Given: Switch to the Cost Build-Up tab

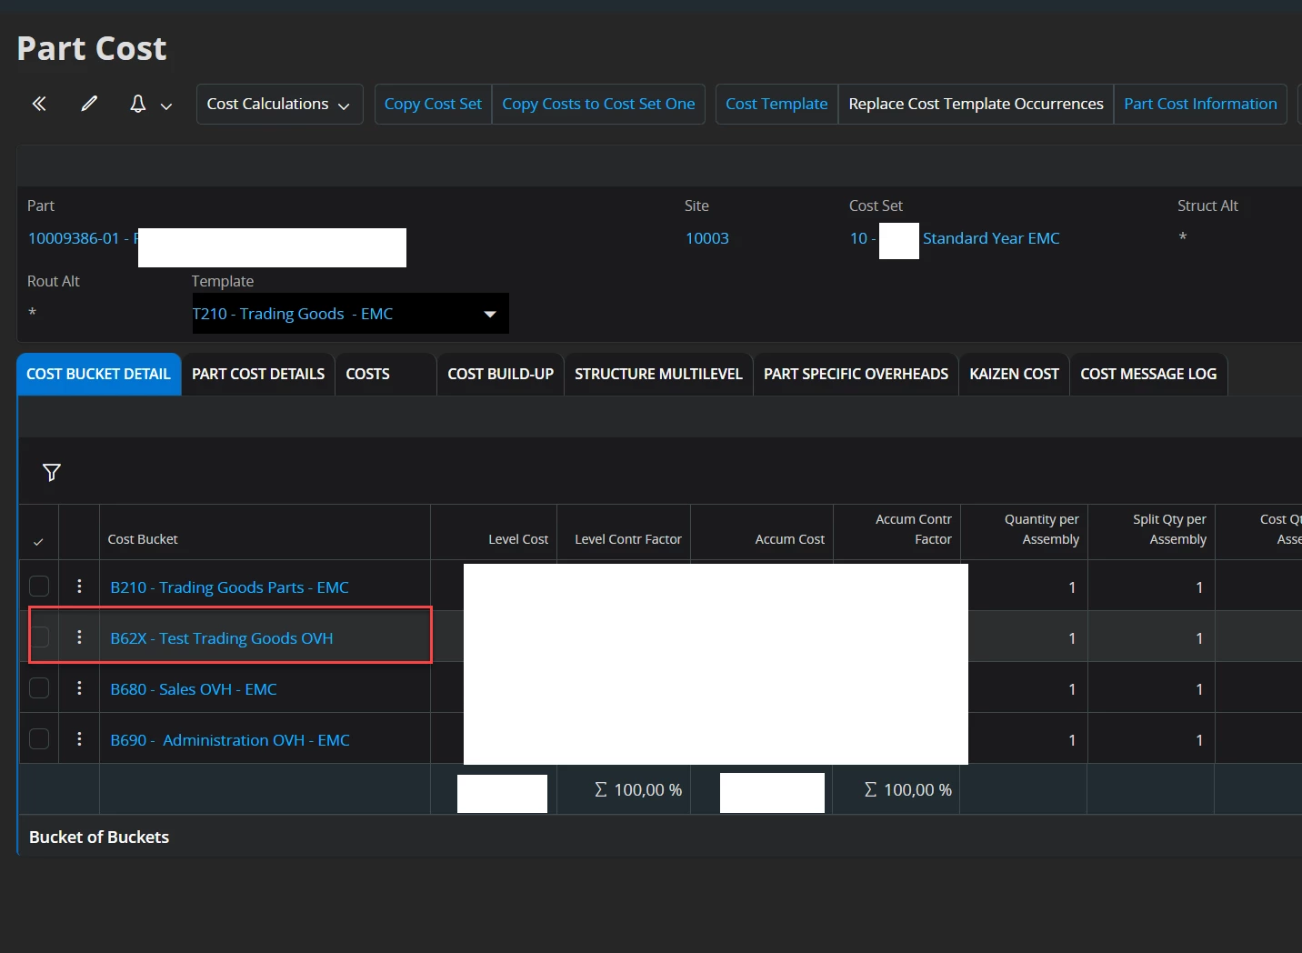Looking at the screenshot, I should point(500,374).
